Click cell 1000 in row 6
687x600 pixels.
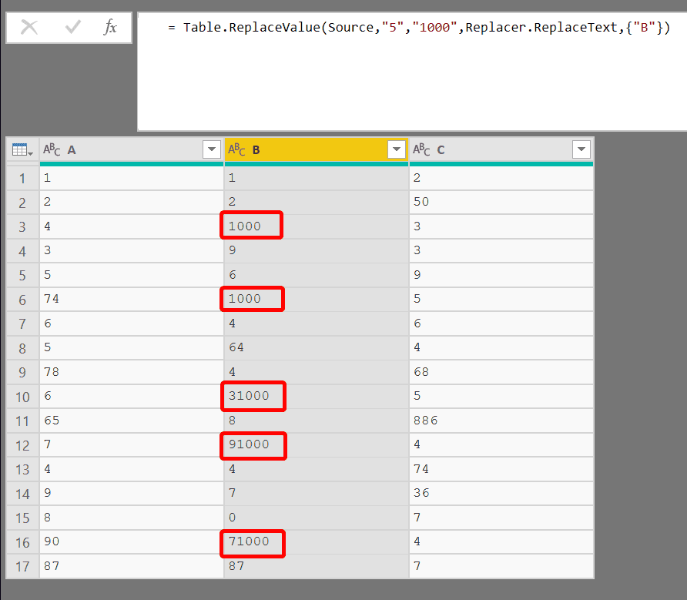tap(317, 300)
